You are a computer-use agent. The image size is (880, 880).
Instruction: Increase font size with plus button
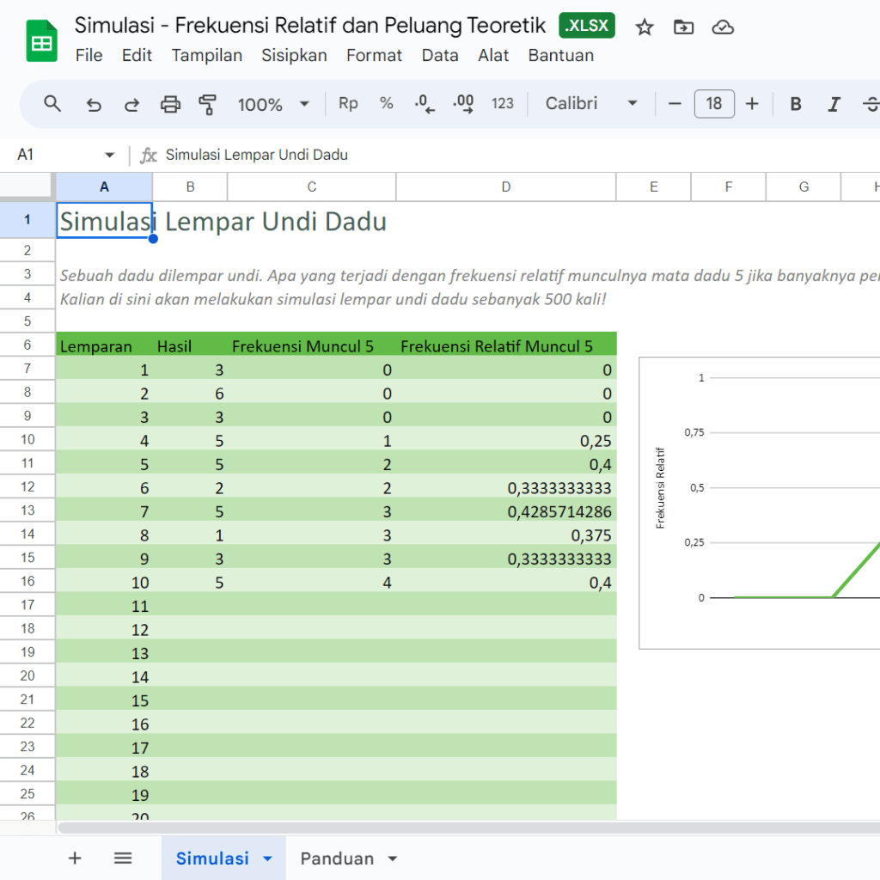(x=752, y=104)
